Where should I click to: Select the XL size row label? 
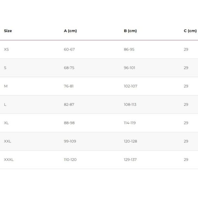pos(6,123)
